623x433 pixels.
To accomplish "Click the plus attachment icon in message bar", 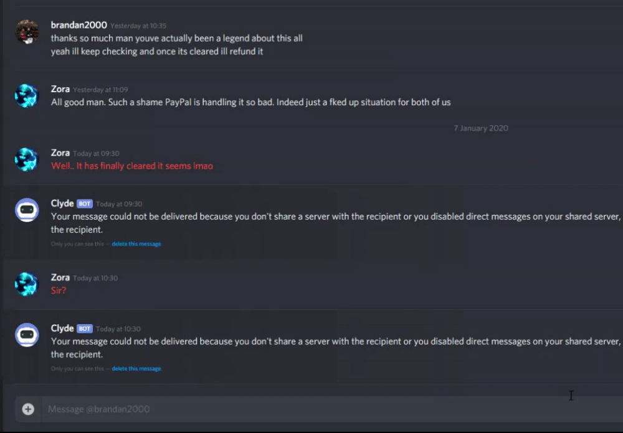I will tap(28, 409).
